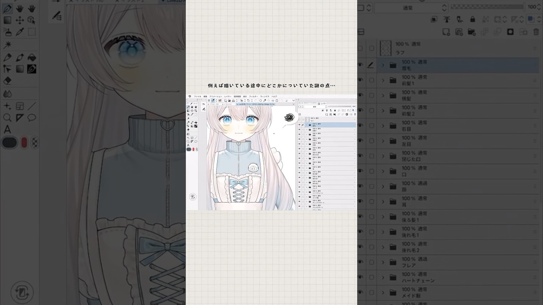The width and height of the screenshot is (543, 305).
Task: Select the Gradient tool beside object selector in background
Action: (20, 69)
